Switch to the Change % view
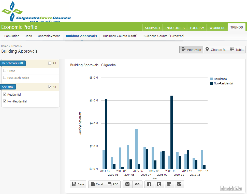This screenshot has width=247, height=194. point(215,50)
